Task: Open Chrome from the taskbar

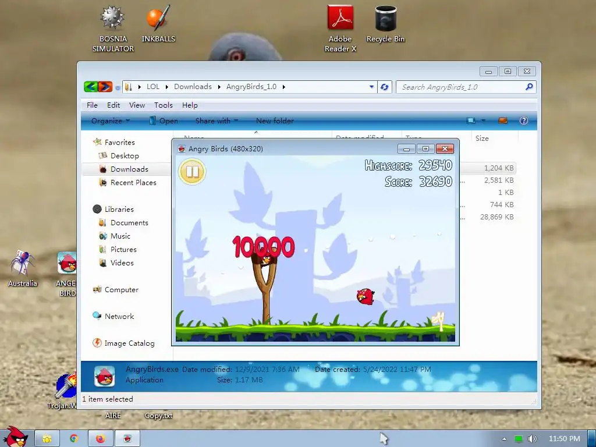Action: [74, 439]
